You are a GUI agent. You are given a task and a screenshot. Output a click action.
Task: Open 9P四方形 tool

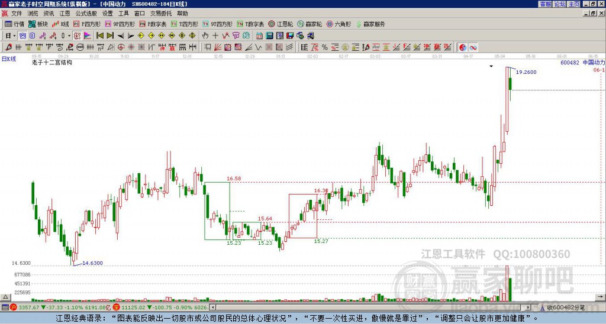pos(120,24)
